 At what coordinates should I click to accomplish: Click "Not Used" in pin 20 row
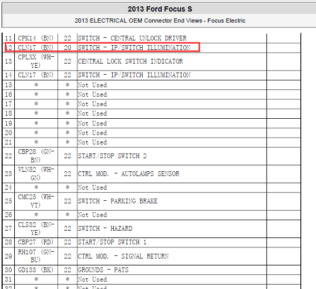click(x=92, y=133)
